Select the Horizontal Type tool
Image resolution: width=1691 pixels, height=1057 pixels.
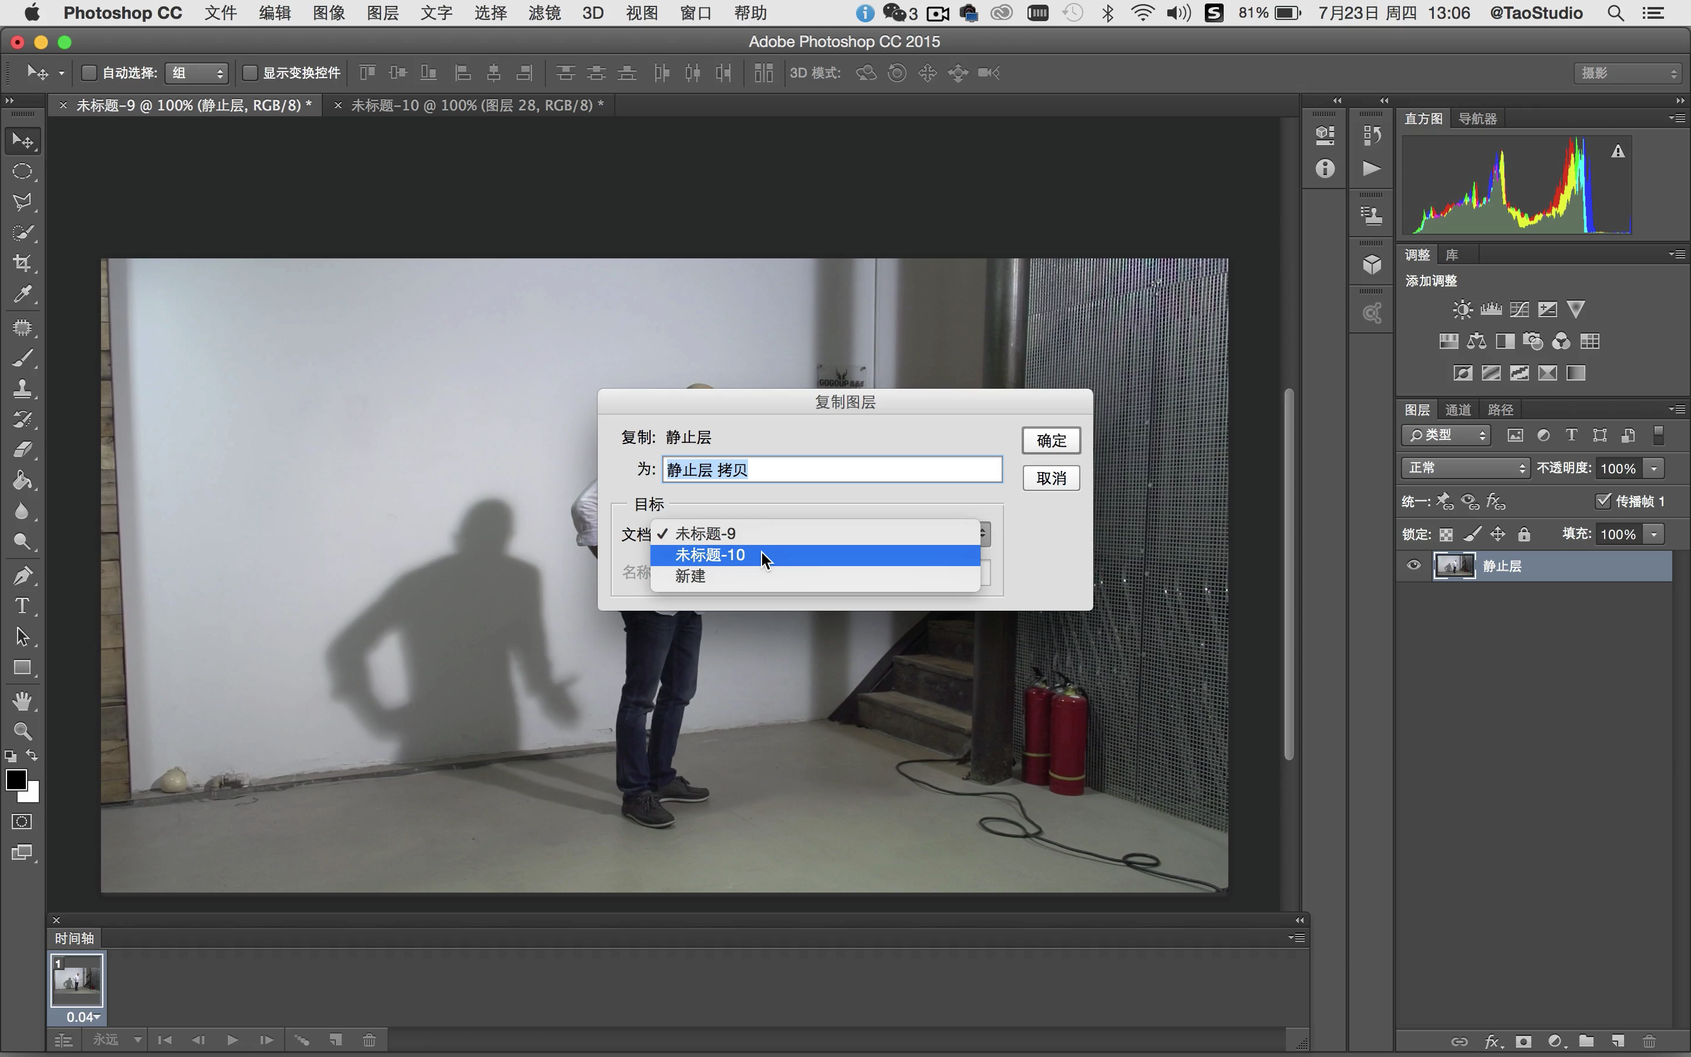click(22, 605)
